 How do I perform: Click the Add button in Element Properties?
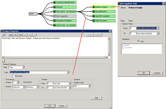point(96,98)
